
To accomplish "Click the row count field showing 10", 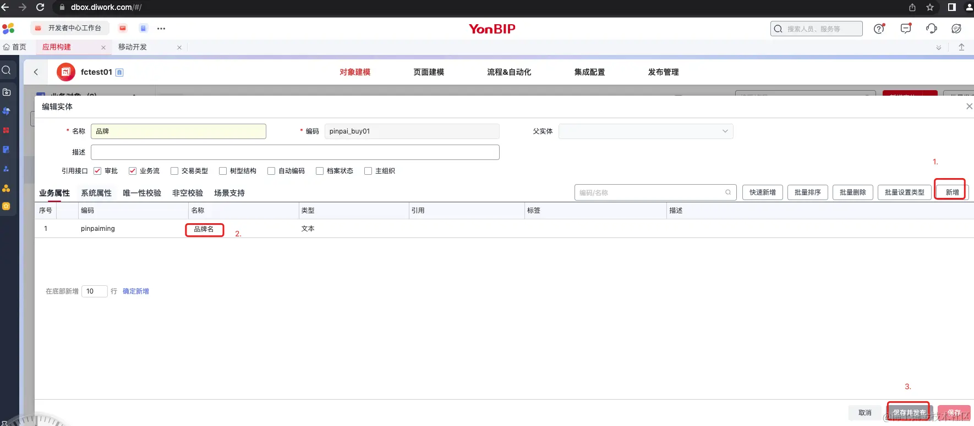I will [94, 291].
